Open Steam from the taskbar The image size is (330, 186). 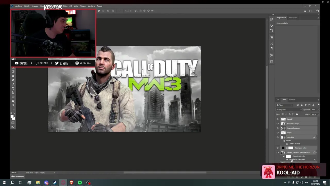point(55,183)
